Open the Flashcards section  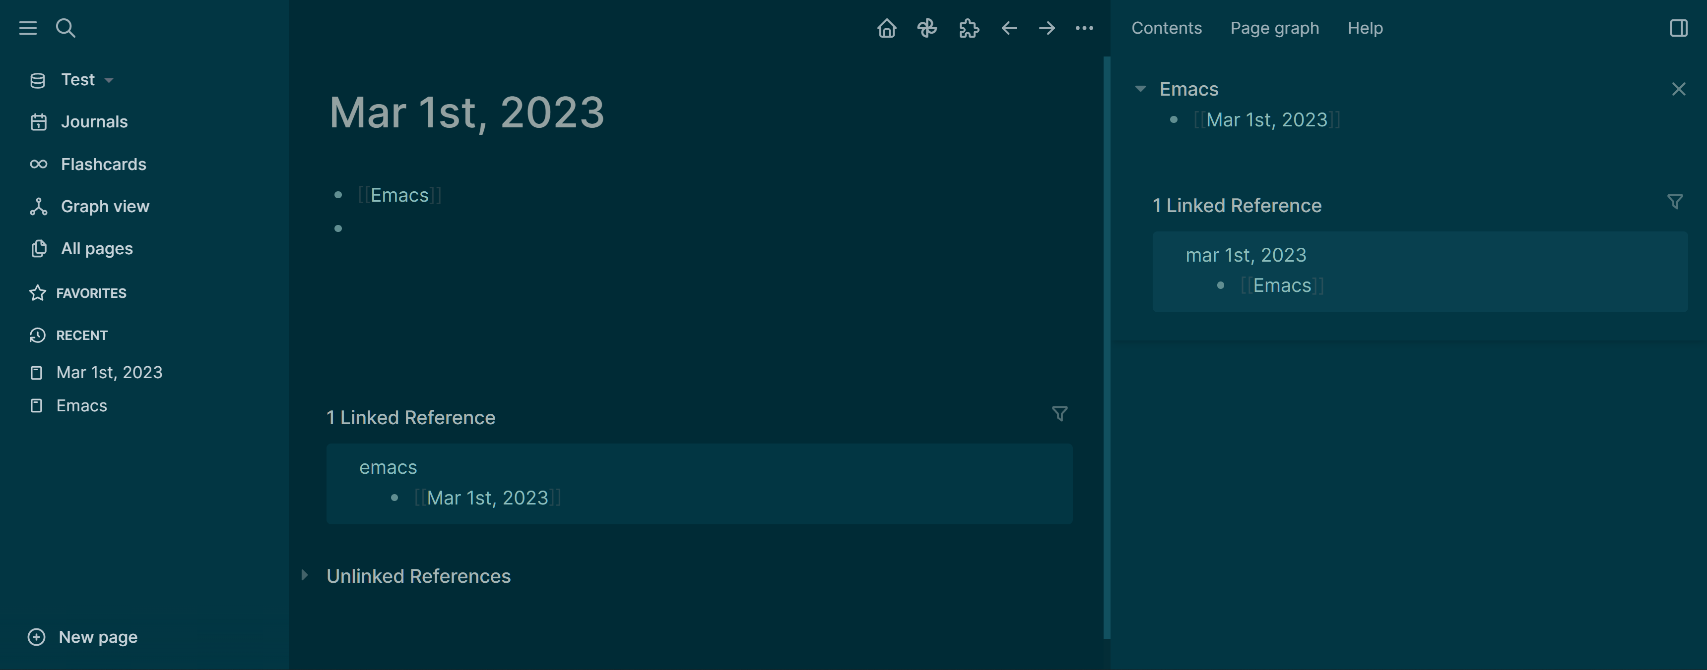(x=103, y=164)
